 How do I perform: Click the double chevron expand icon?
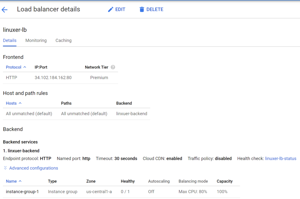click(x=5, y=168)
